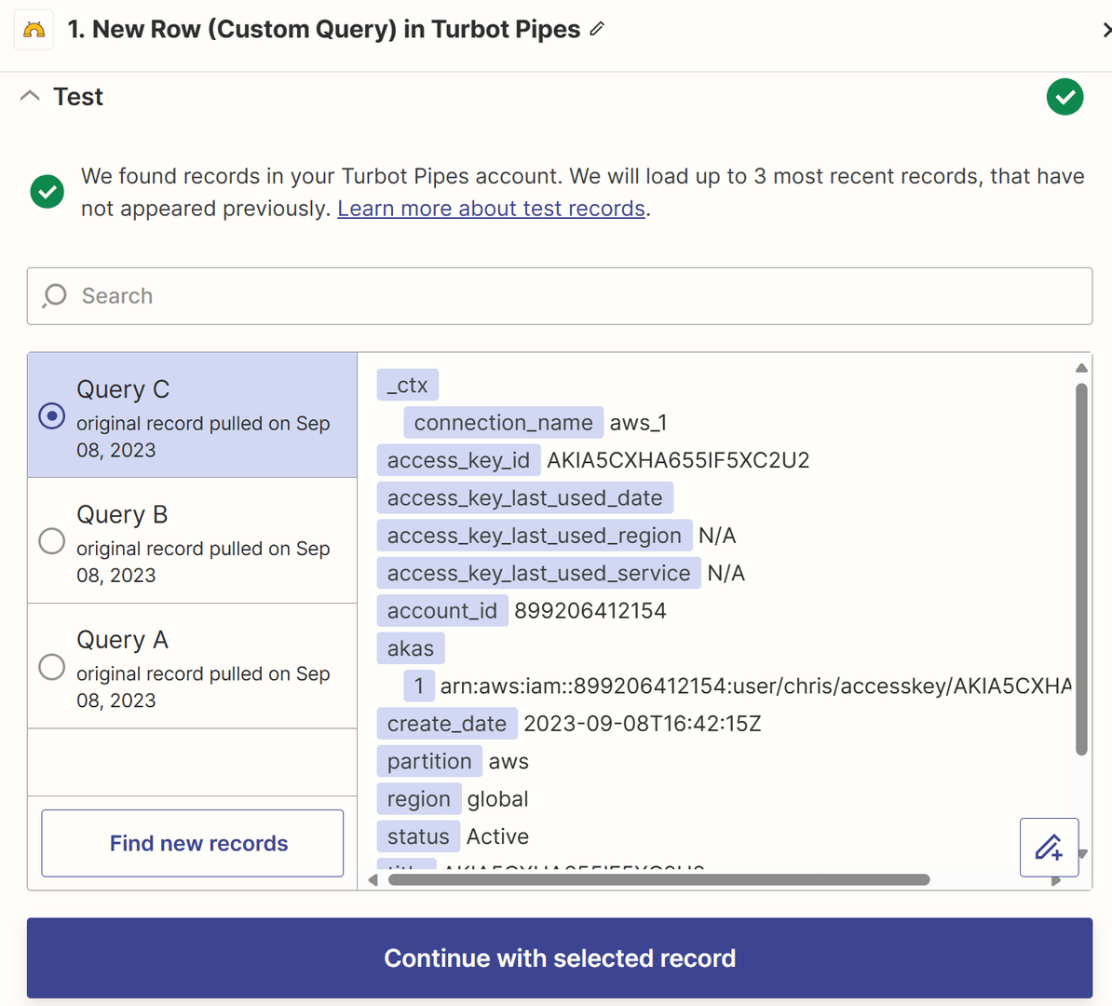1112x1006 pixels.
Task: Click the magnifying glass search icon
Action: [x=55, y=295]
